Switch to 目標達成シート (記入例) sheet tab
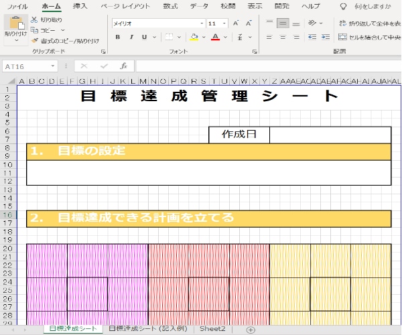402x335 pixels. point(148,328)
